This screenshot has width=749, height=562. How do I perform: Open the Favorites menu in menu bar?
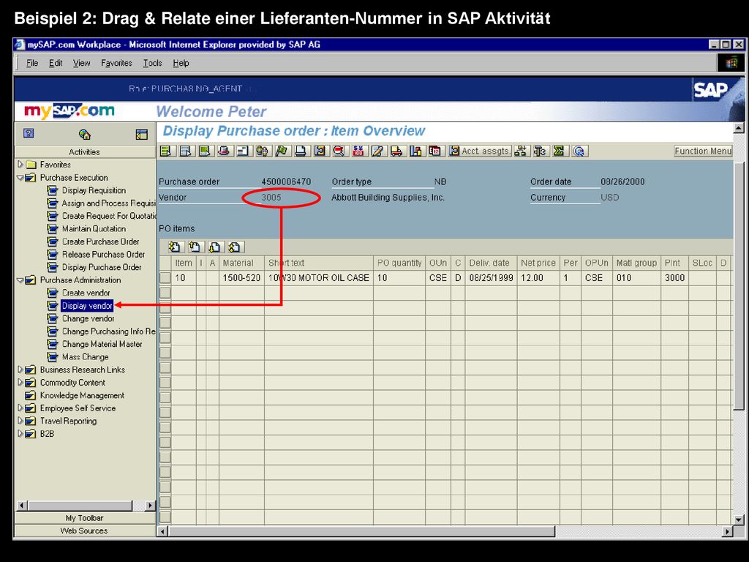[116, 63]
